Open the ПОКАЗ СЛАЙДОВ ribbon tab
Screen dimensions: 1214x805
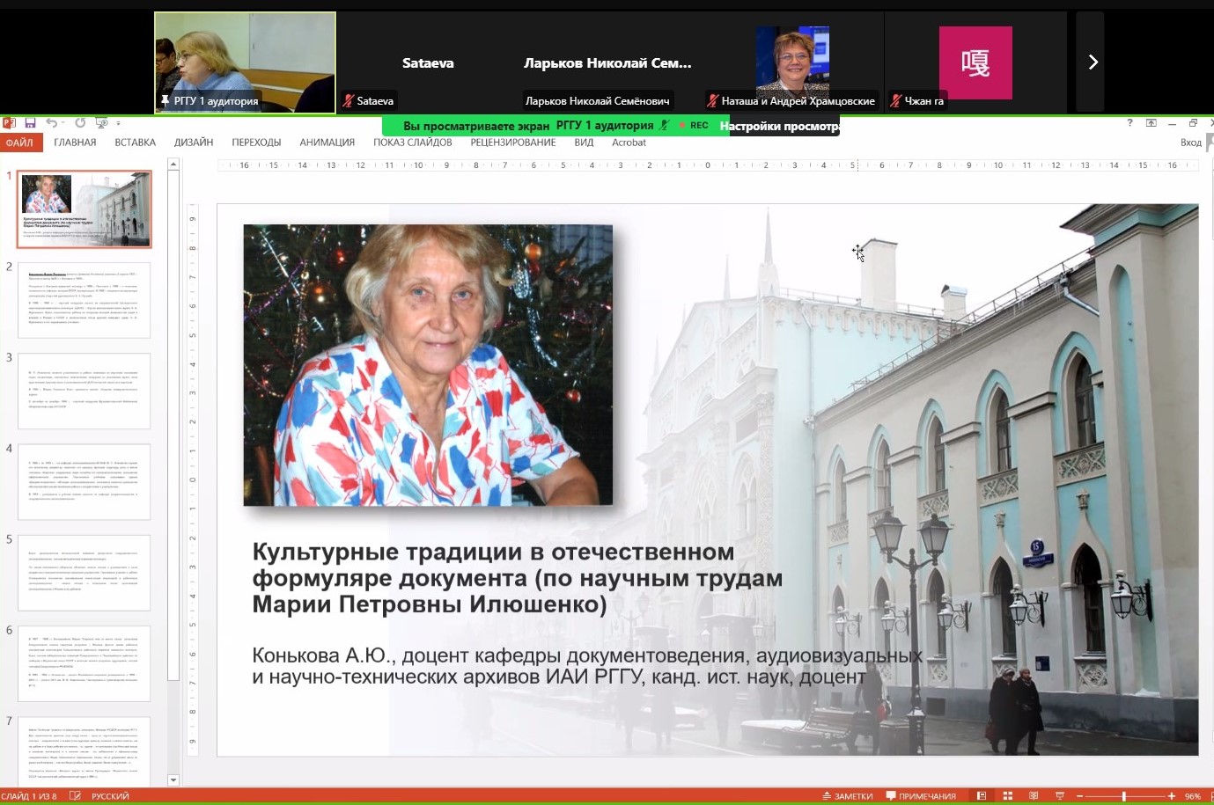coord(412,143)
